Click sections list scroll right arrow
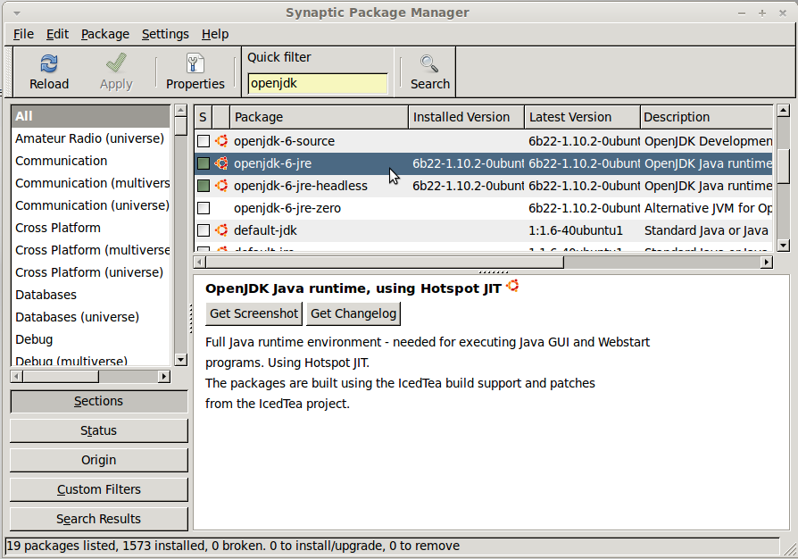798x559 pixels. [x=164, y=377]
